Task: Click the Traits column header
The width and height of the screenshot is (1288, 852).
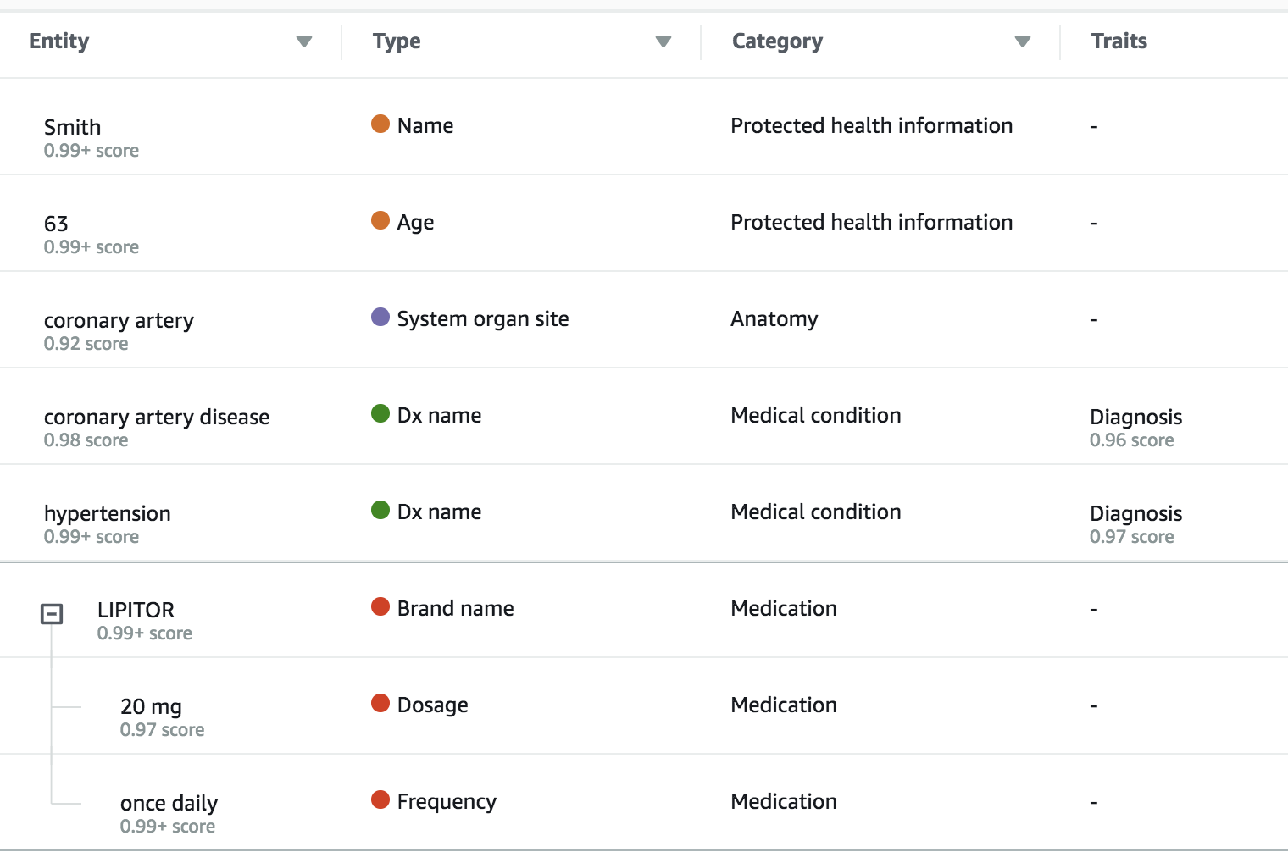Action: point(1119,41)
